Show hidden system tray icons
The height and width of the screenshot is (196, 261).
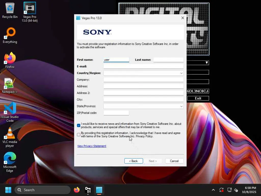pyautogui.click(x=213, y=190)
